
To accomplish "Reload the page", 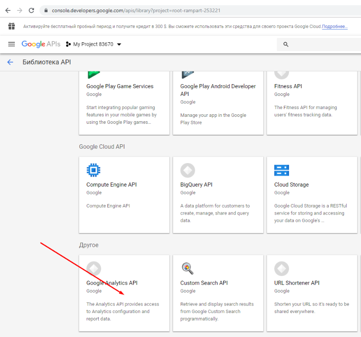I will point(31,10).
